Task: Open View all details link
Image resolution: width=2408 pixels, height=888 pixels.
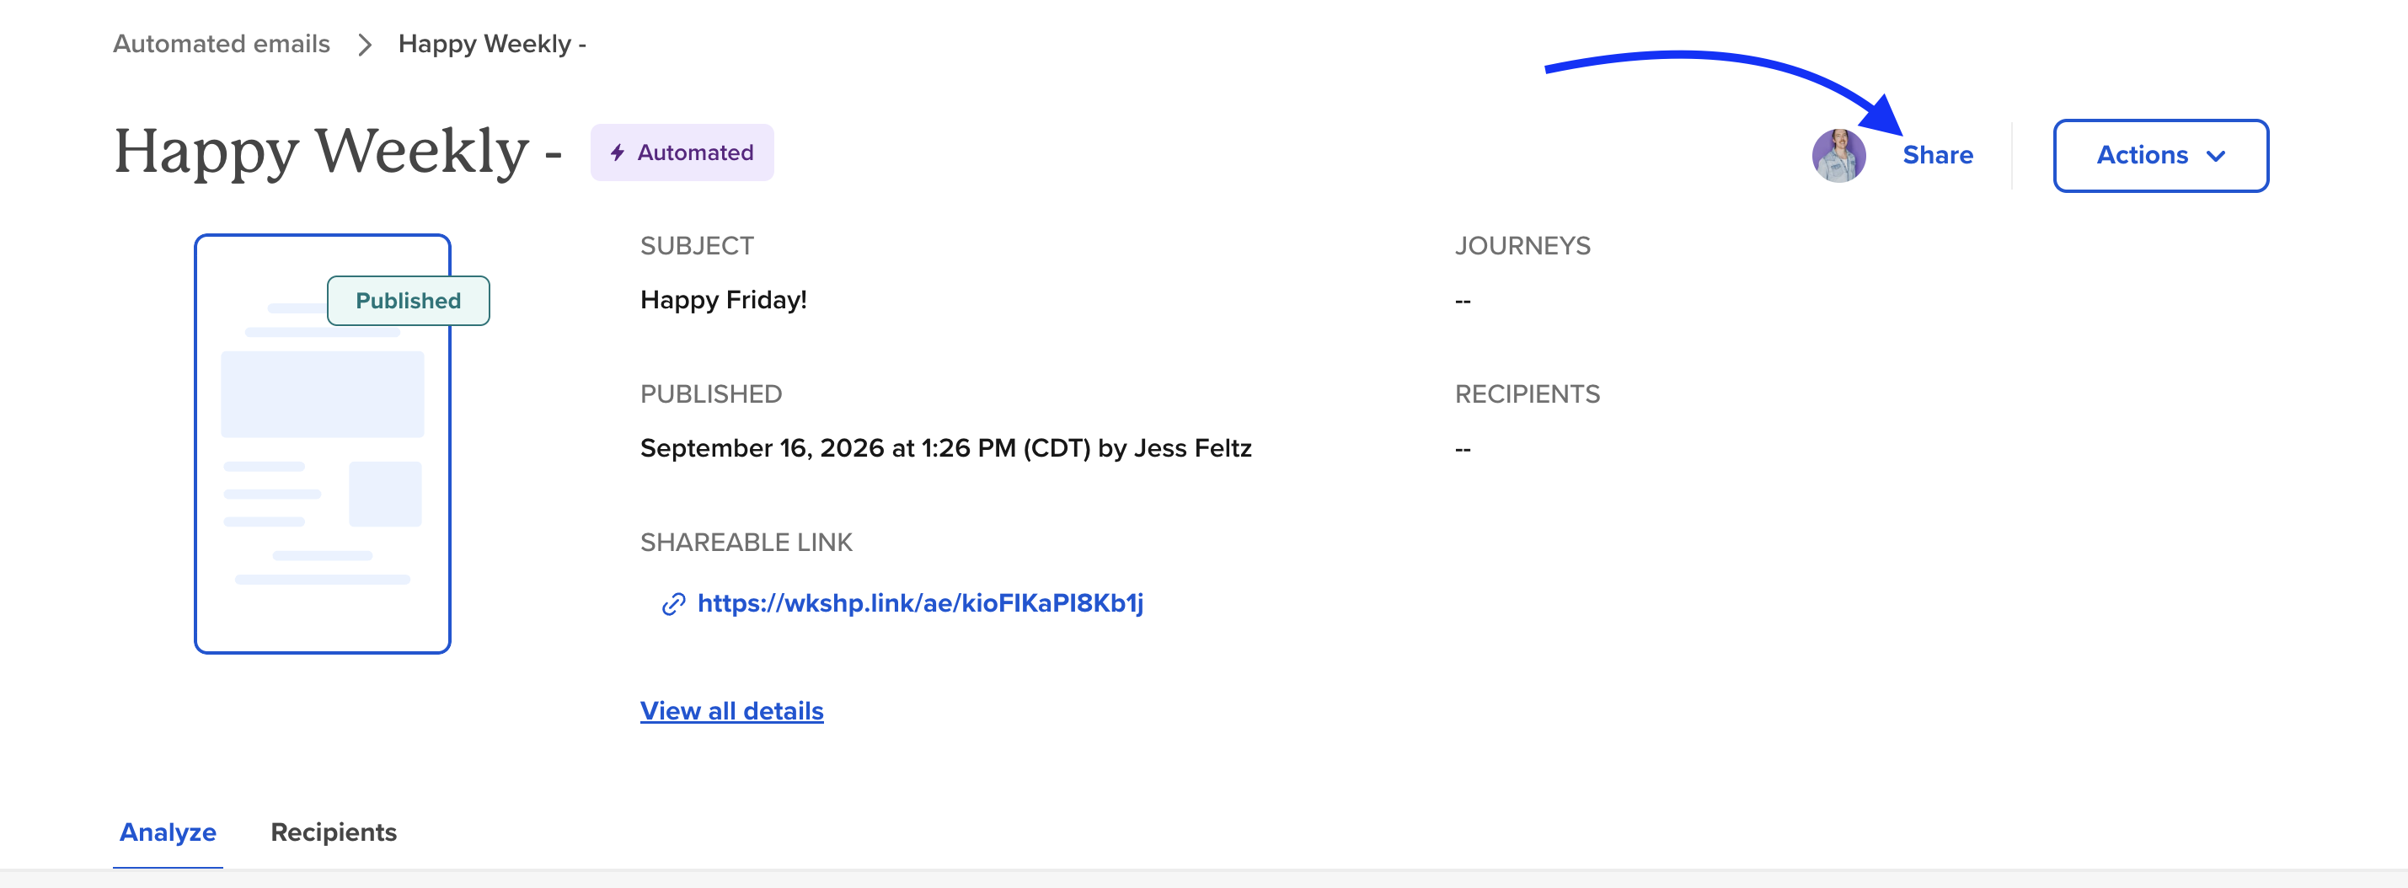Action: [732, 711]
